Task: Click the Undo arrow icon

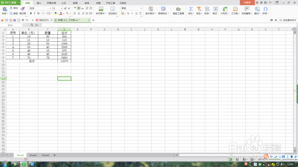Action: (23, 20)
